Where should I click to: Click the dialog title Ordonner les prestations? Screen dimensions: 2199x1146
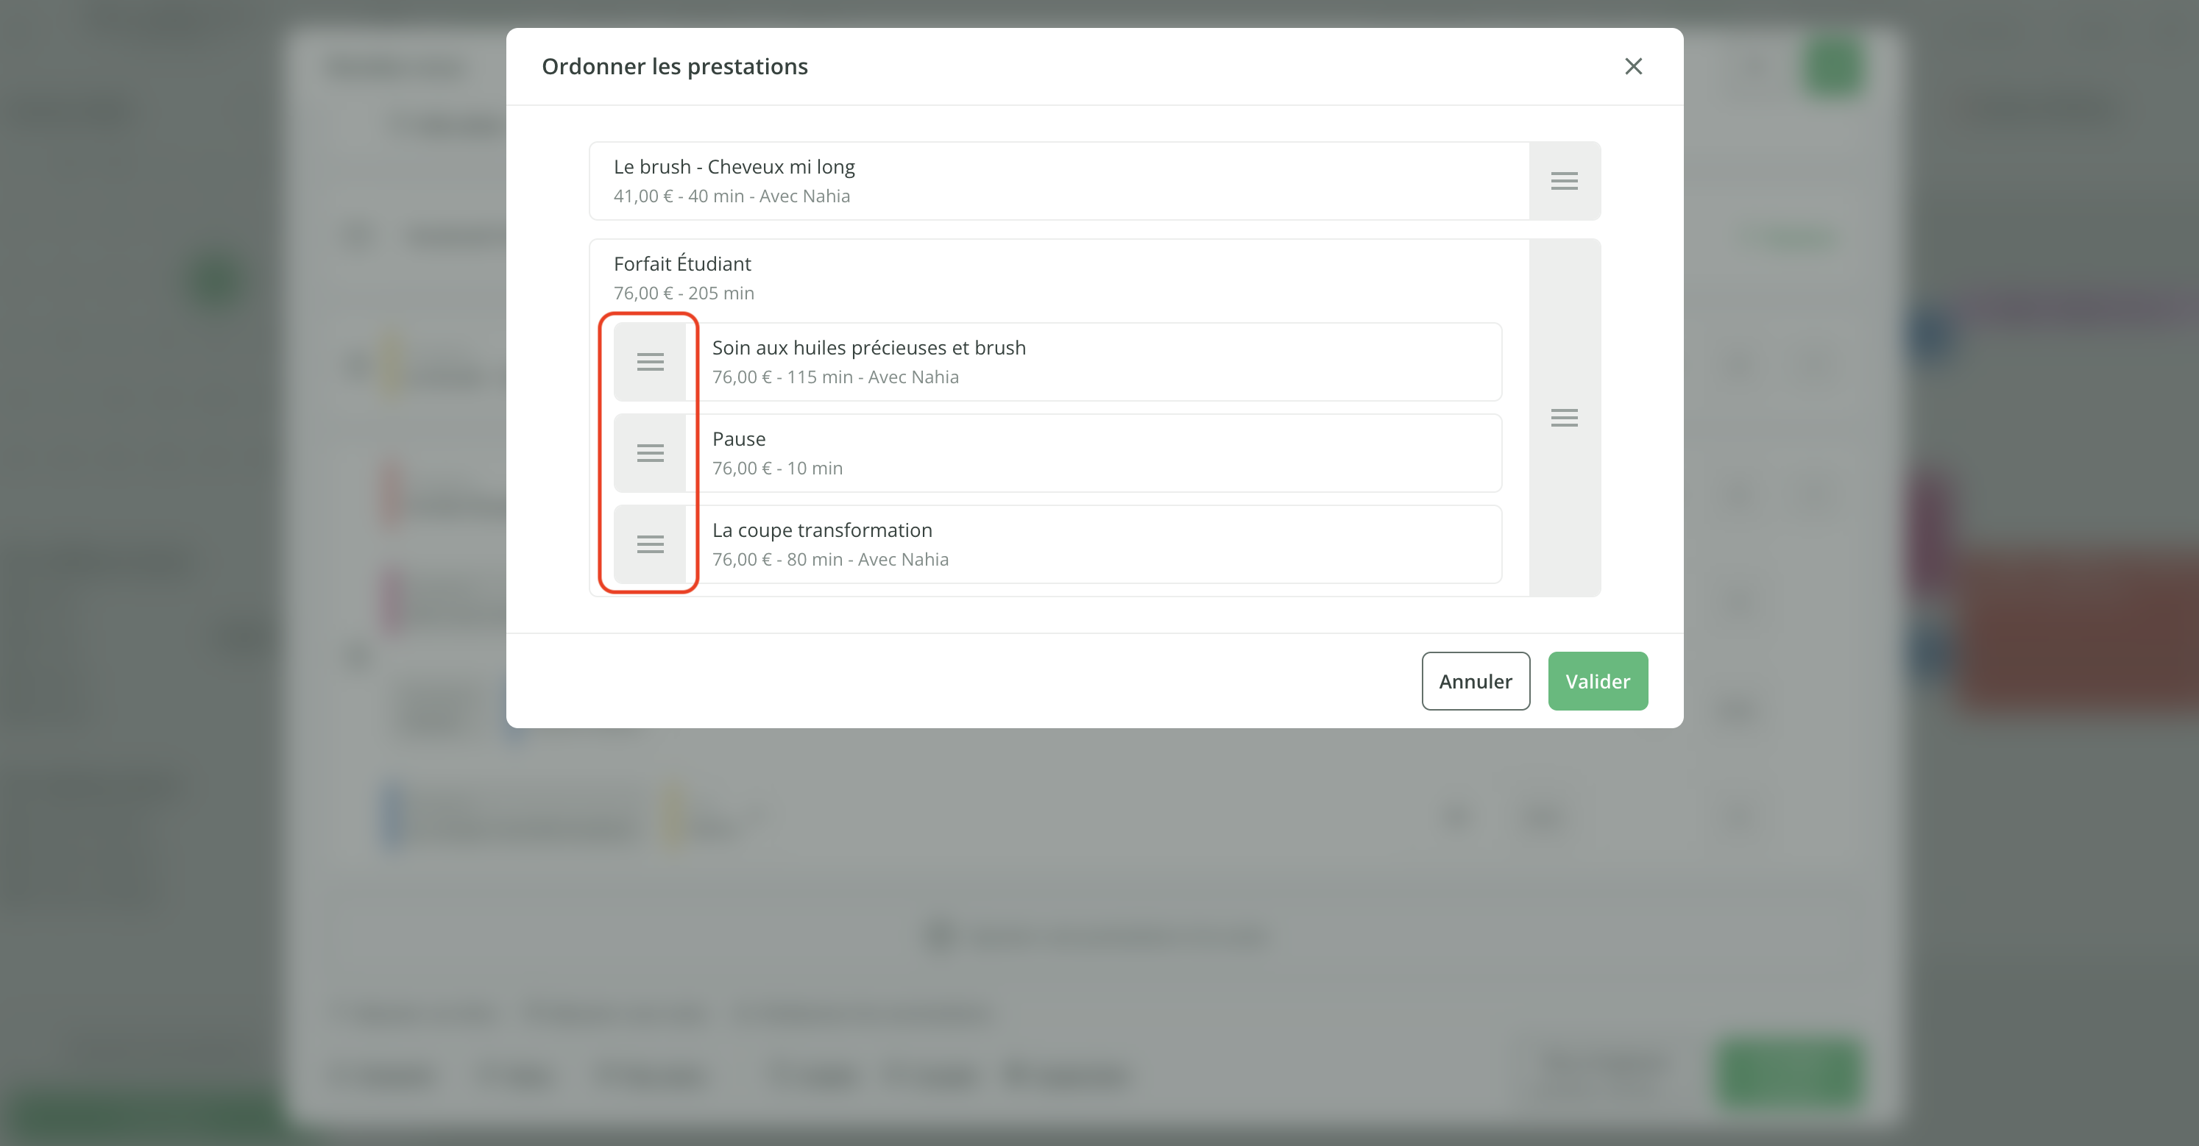pos(674,66)
